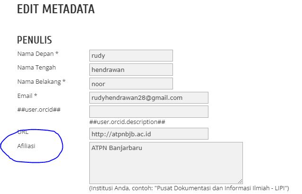
Task: Click the ##user.orcid.description## hint text
Action: click(127, 122)
